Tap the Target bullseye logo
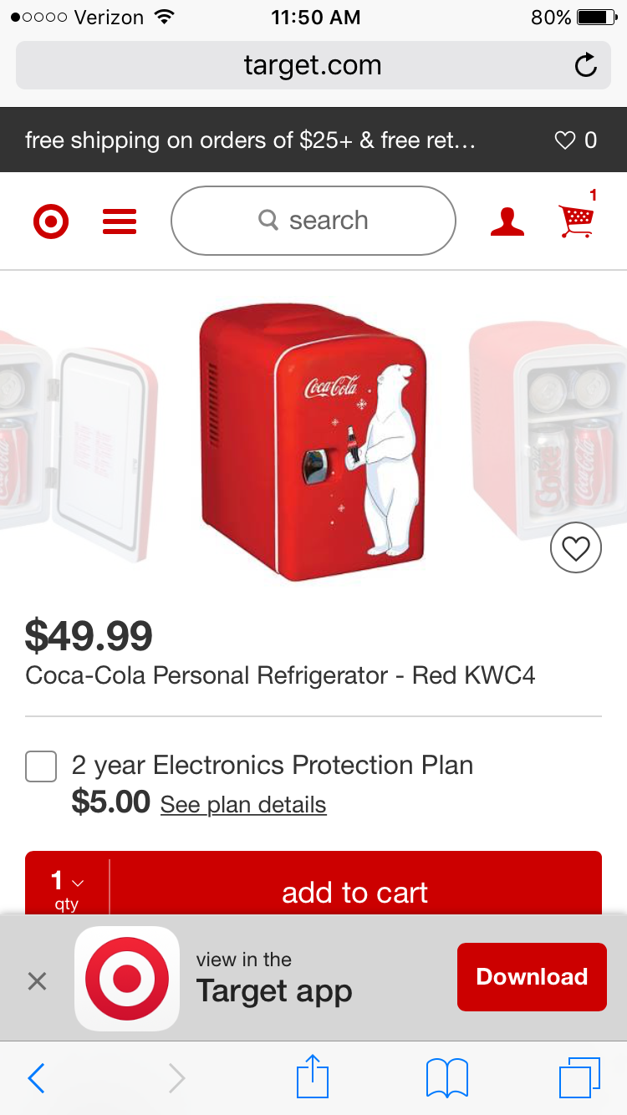This screenshot has height=1115, width=627. coord(50,221)
